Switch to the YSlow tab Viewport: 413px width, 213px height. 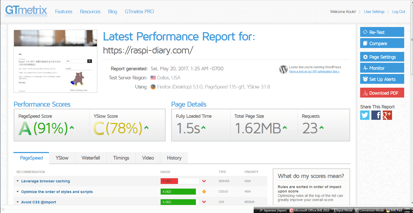pos(62,158)
